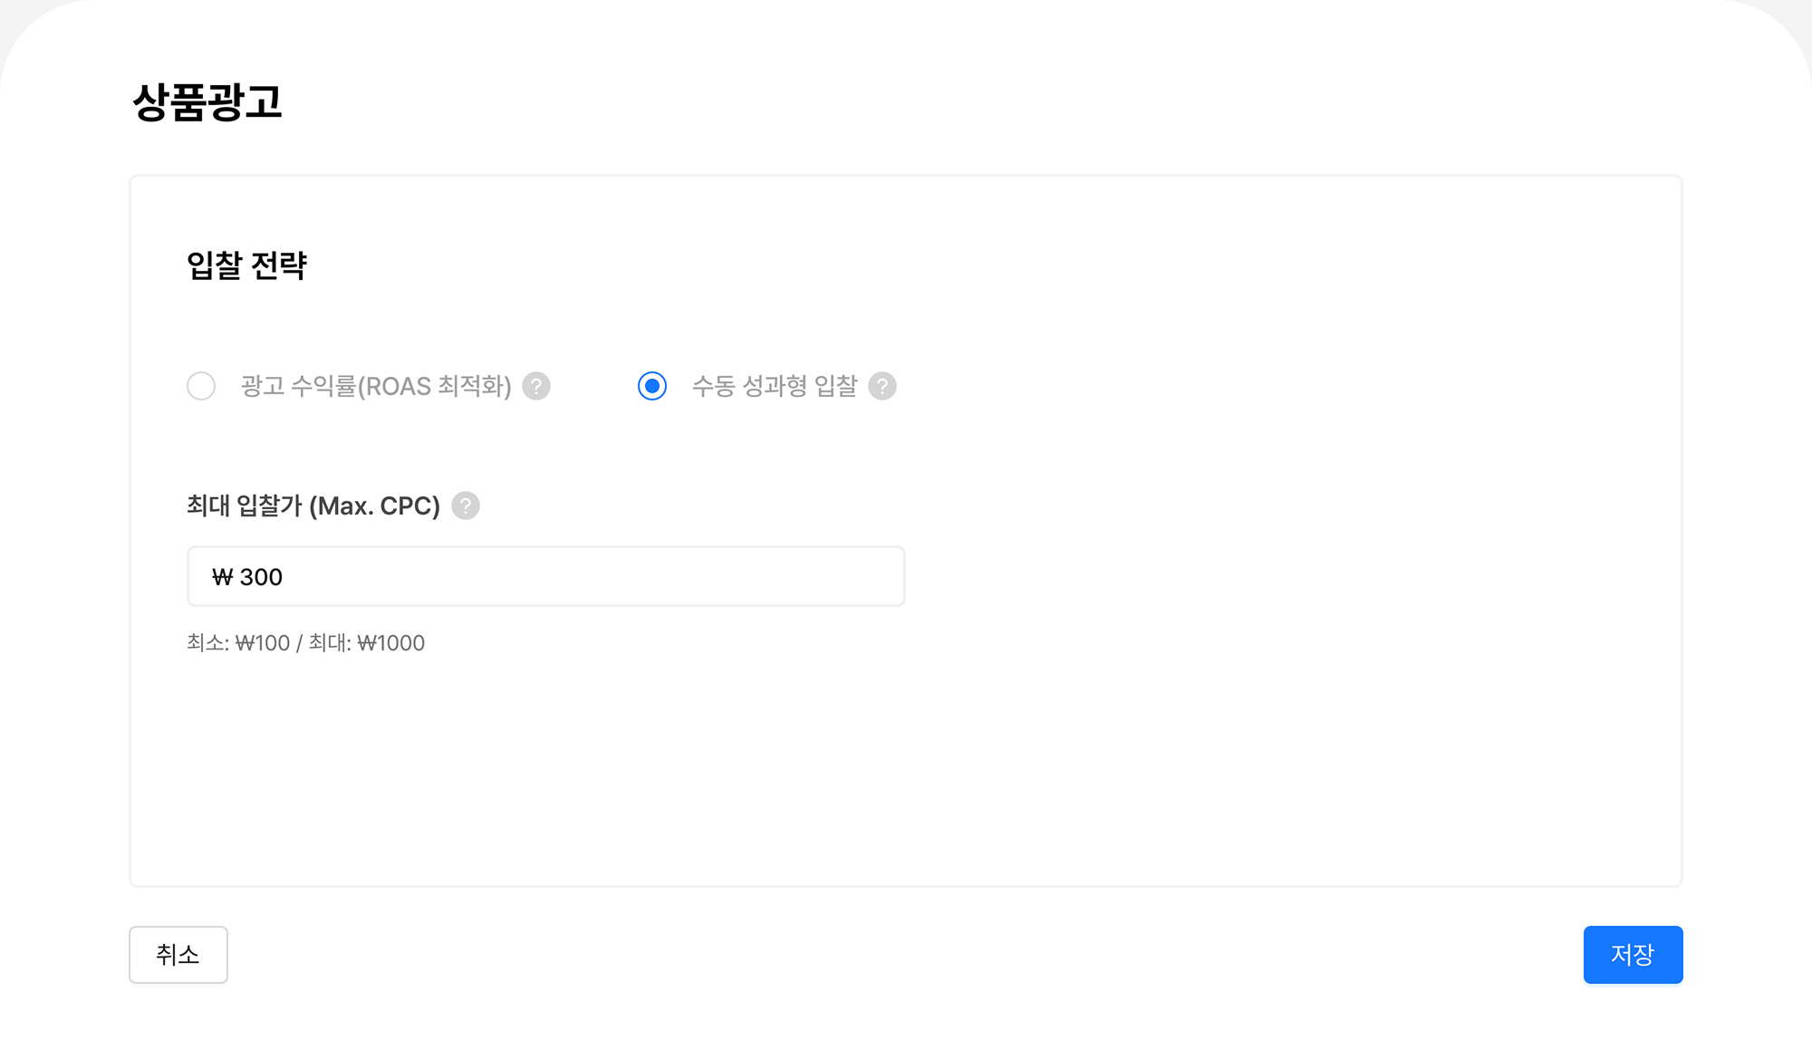
Task: Click empty right end of bid input
Action: tap(843, 576)
